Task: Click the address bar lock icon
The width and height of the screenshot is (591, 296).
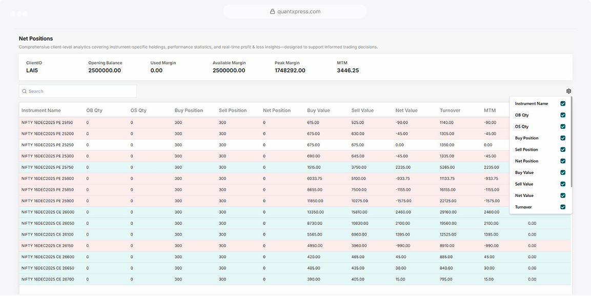Action: (x=272, y=11)
